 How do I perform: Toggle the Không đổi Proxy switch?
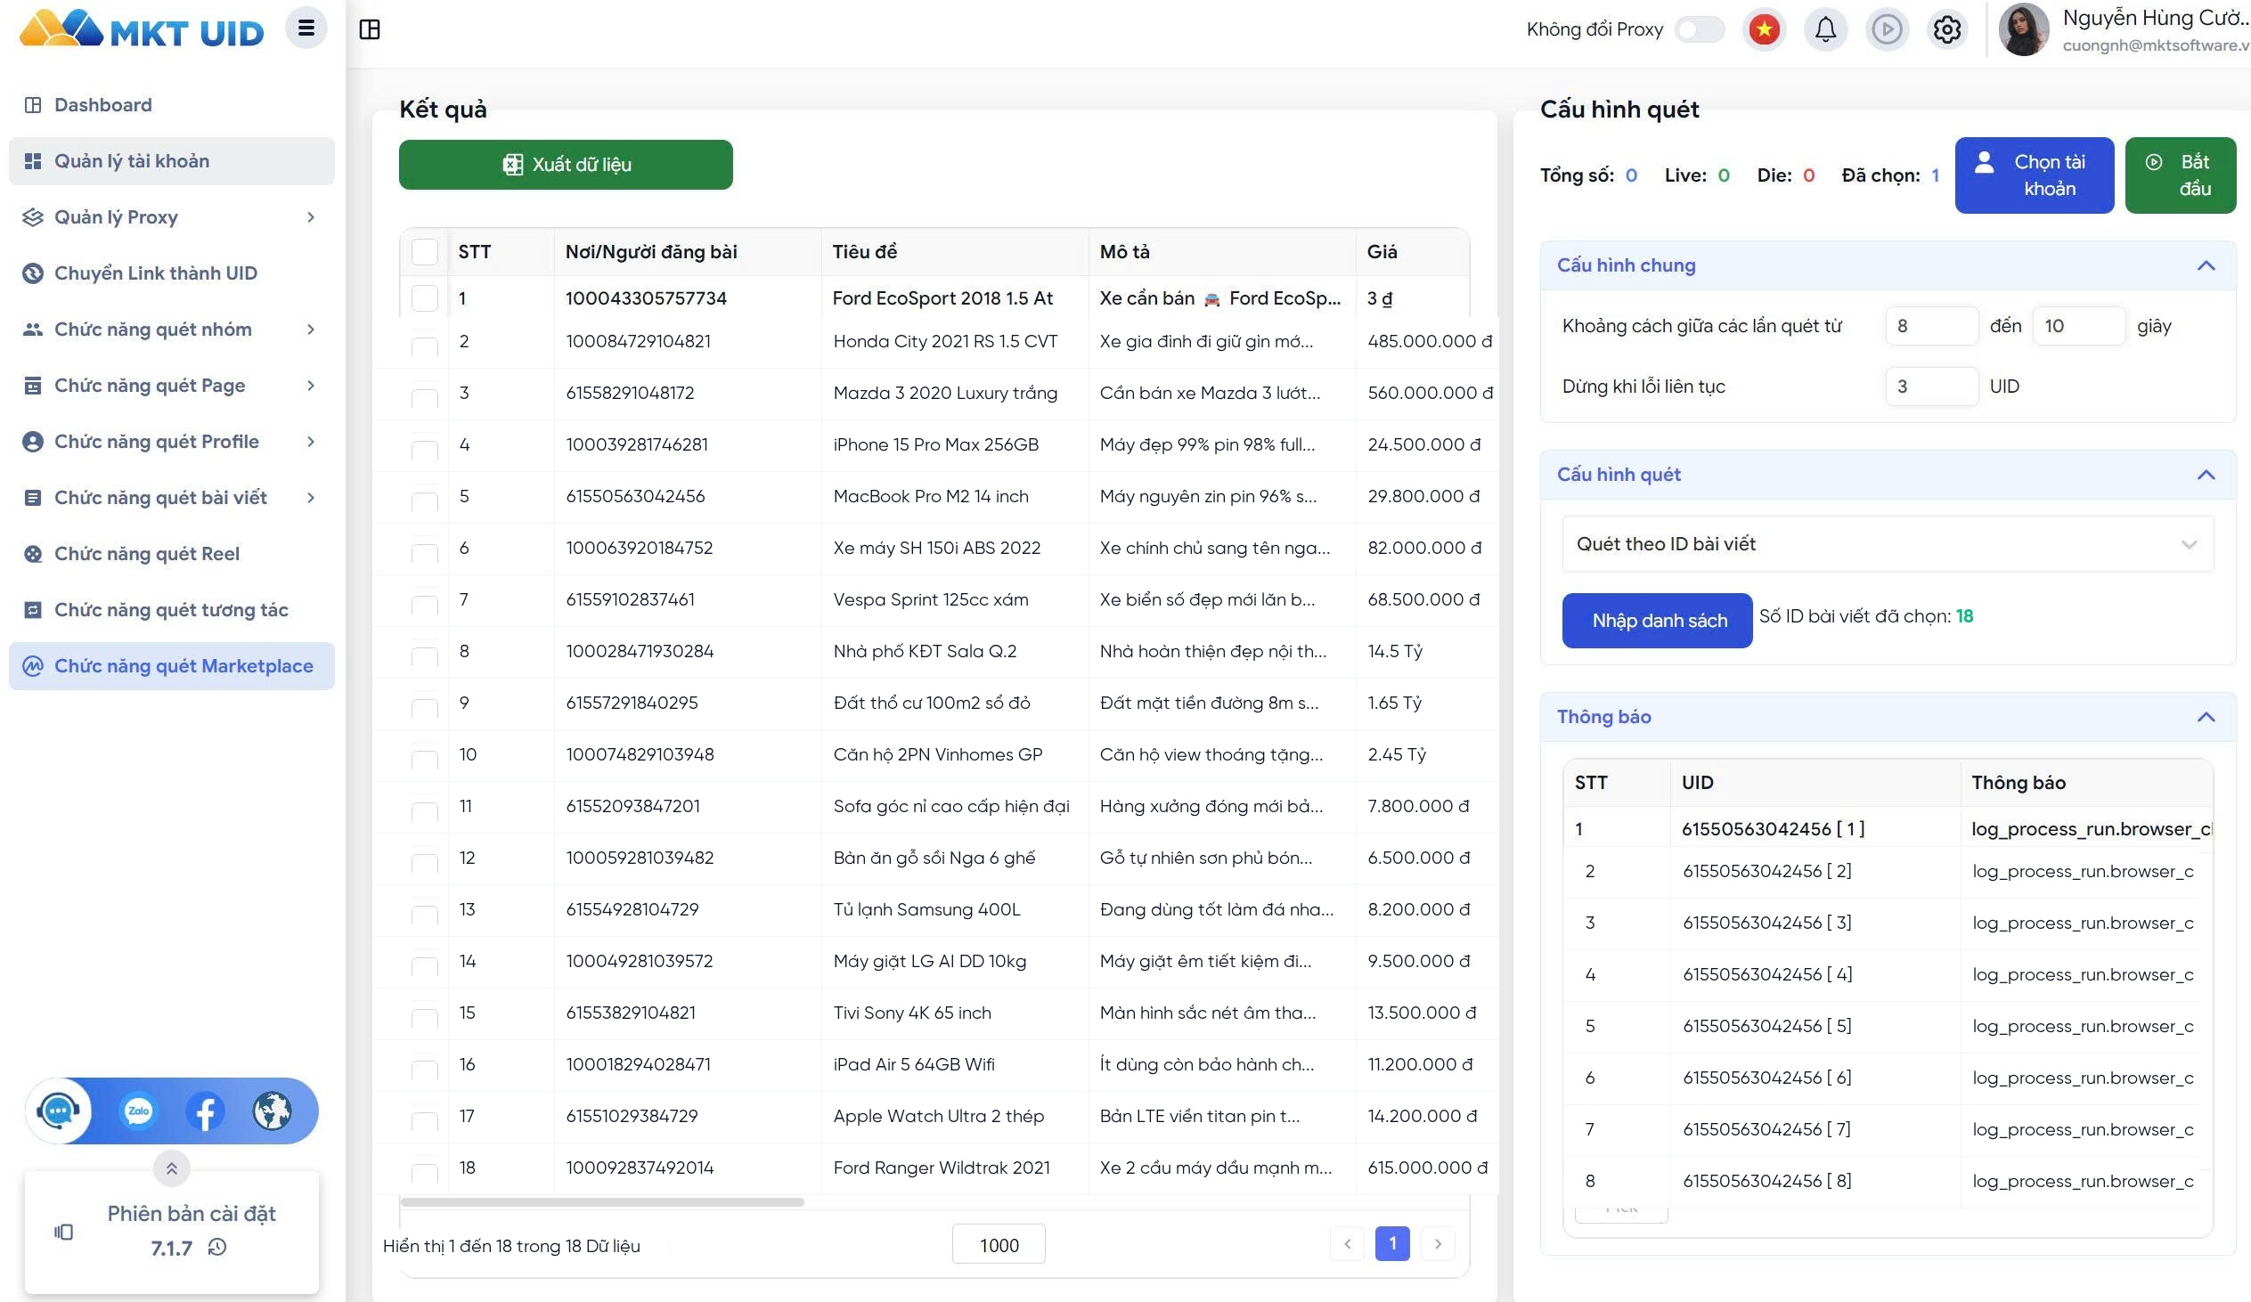pos(1699,29)
